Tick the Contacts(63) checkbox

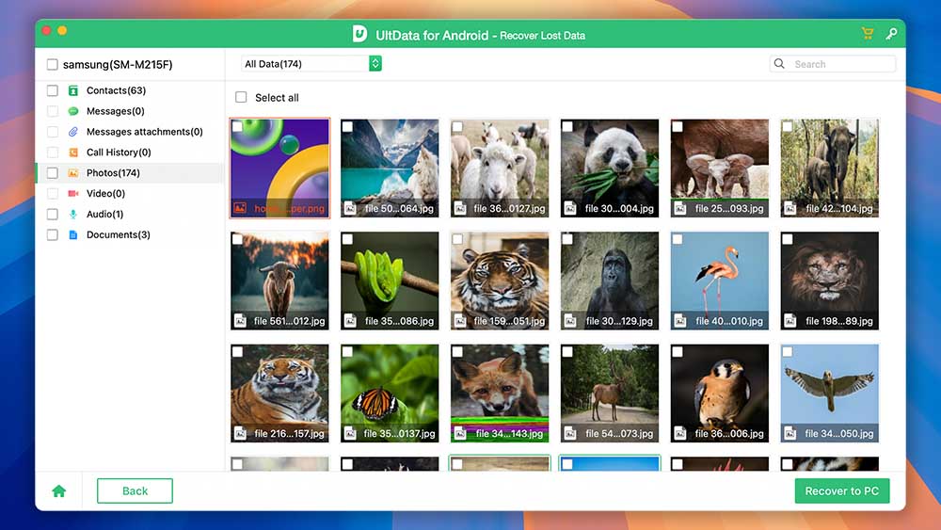(x=52, y=90)
